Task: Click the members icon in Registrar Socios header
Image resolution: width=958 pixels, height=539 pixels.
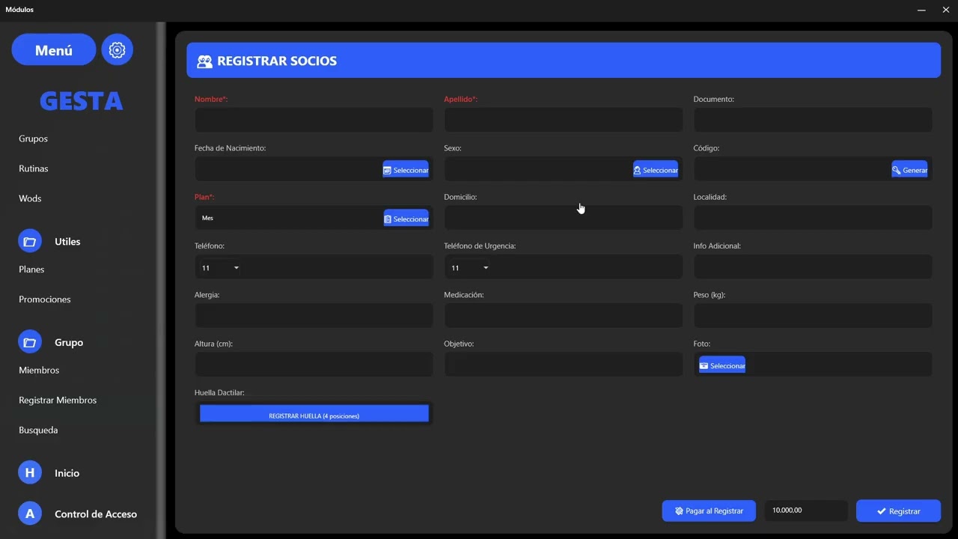Action: 204,61
